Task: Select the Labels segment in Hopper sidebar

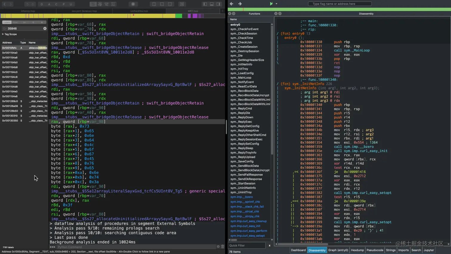Action: click(x=7, y=22)
